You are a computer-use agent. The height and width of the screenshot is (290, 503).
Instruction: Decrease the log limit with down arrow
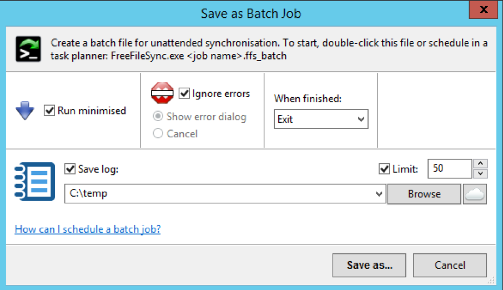(480, 173)
